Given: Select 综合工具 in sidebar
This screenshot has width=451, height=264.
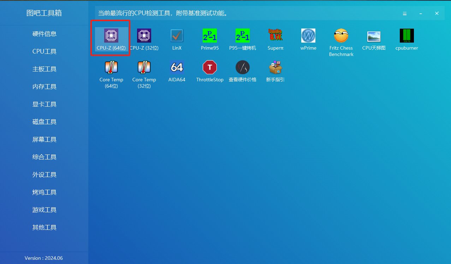Looking at the screenshot, I should pos(44,157).
